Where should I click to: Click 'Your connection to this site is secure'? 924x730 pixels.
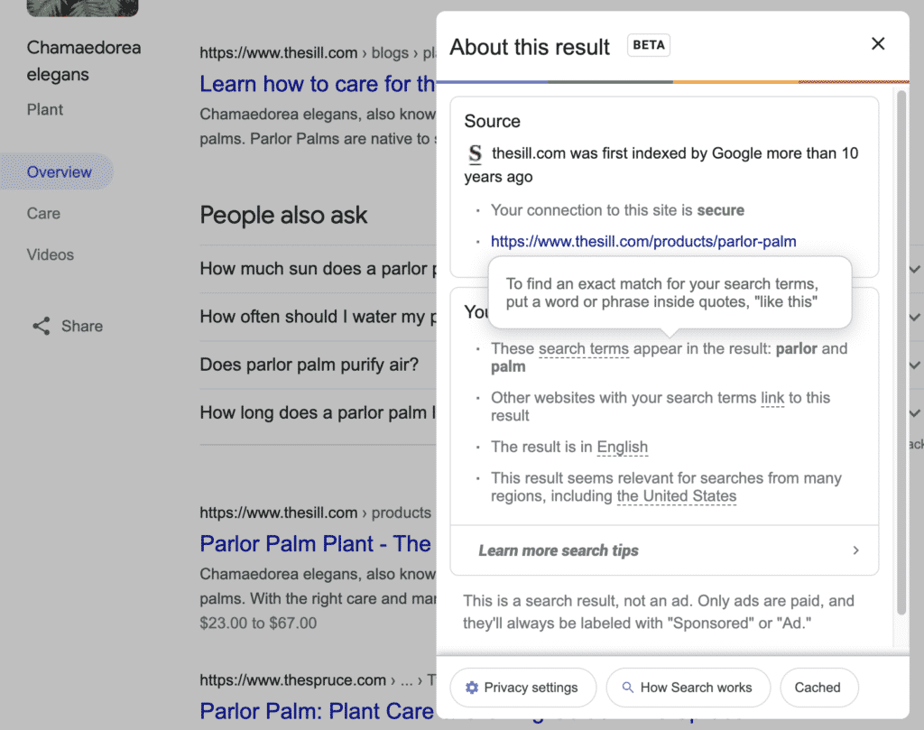pyautogui.click(x=617, y=210)
